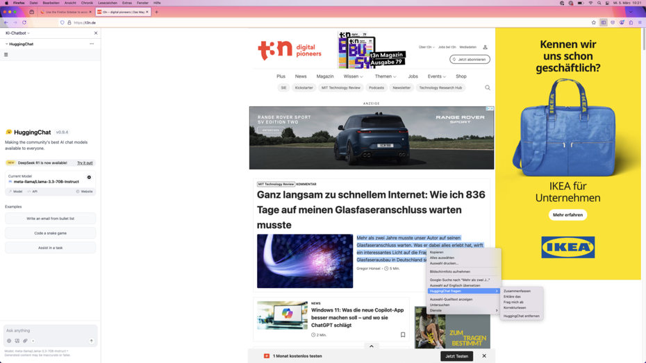Viewport: 646px width, 363px height.
Task: Click 'HuggingChat entfernen' menu entry
Action: tap(521, 316)
